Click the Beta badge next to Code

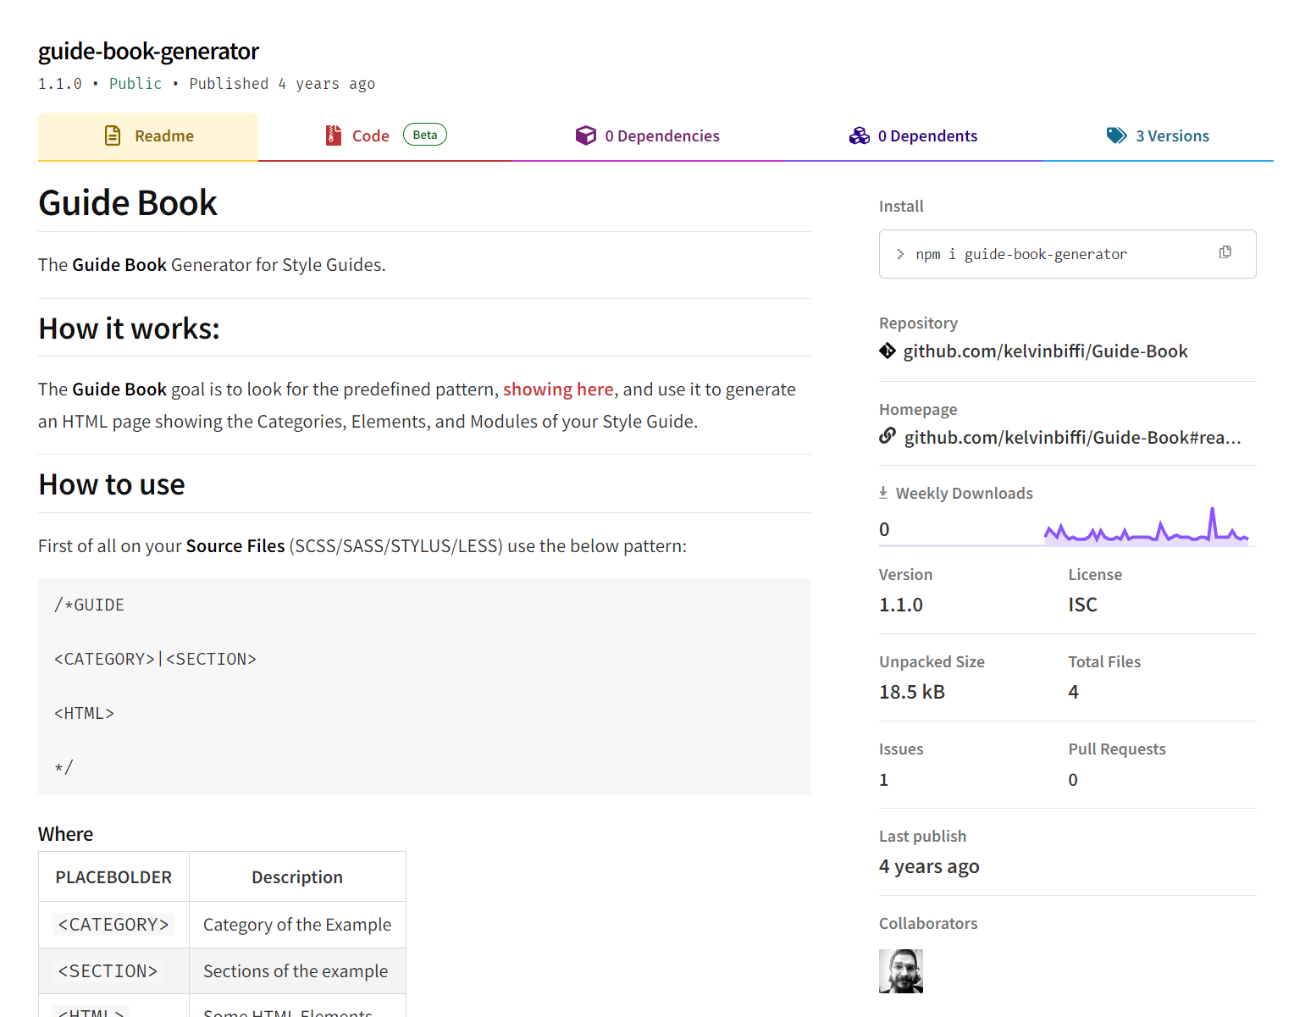(424, 135)
